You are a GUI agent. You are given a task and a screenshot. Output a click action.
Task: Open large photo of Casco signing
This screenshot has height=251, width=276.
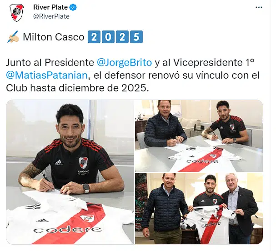click(x=70, y=172)
